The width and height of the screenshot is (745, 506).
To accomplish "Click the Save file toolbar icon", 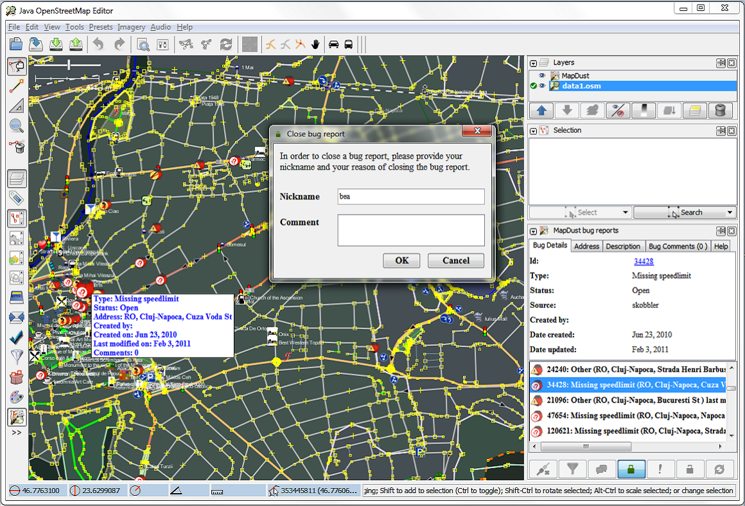I will click(x=36, y=44).
